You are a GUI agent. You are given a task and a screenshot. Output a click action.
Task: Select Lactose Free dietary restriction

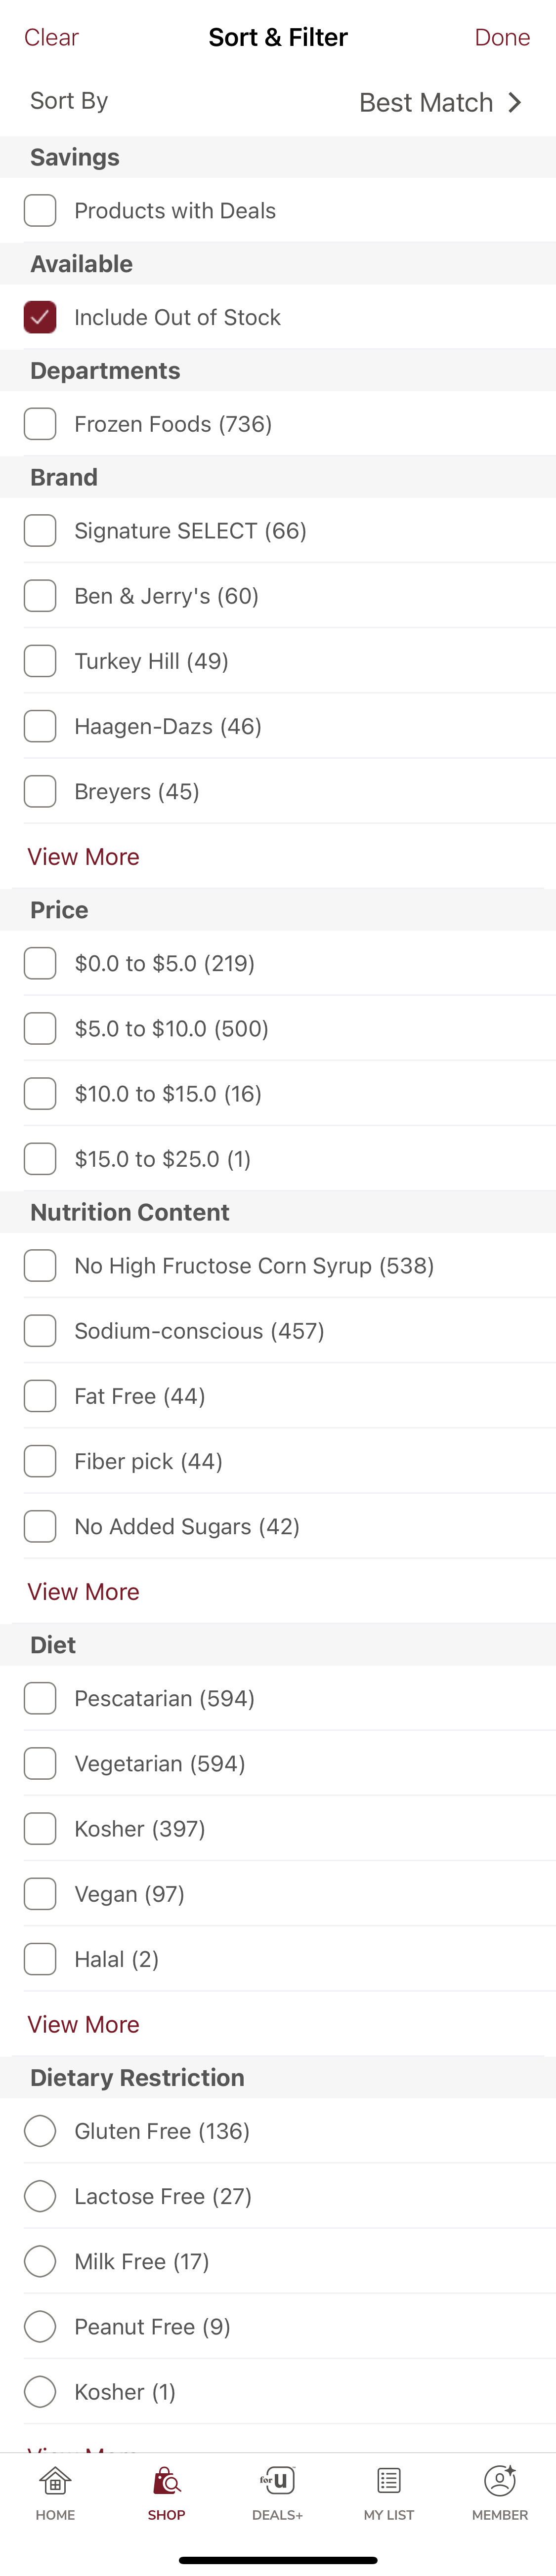[x=40, y=2196]
